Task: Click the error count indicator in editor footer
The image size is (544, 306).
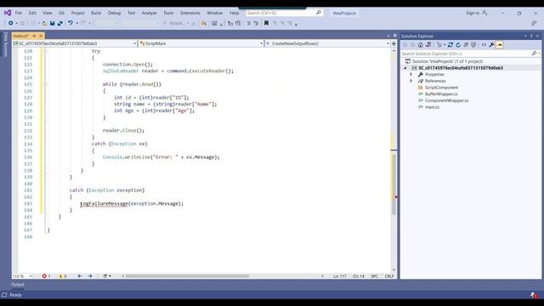Action: coord(46,276)
